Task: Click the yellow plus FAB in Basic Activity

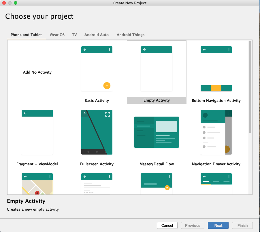Action: click(107, 86)
